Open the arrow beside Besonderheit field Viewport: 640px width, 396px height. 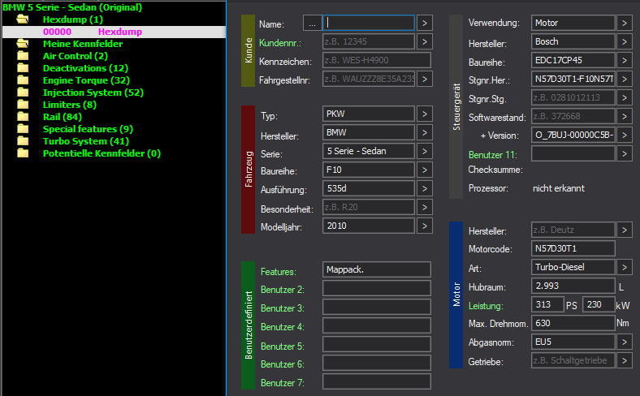(x=425, y=207)
